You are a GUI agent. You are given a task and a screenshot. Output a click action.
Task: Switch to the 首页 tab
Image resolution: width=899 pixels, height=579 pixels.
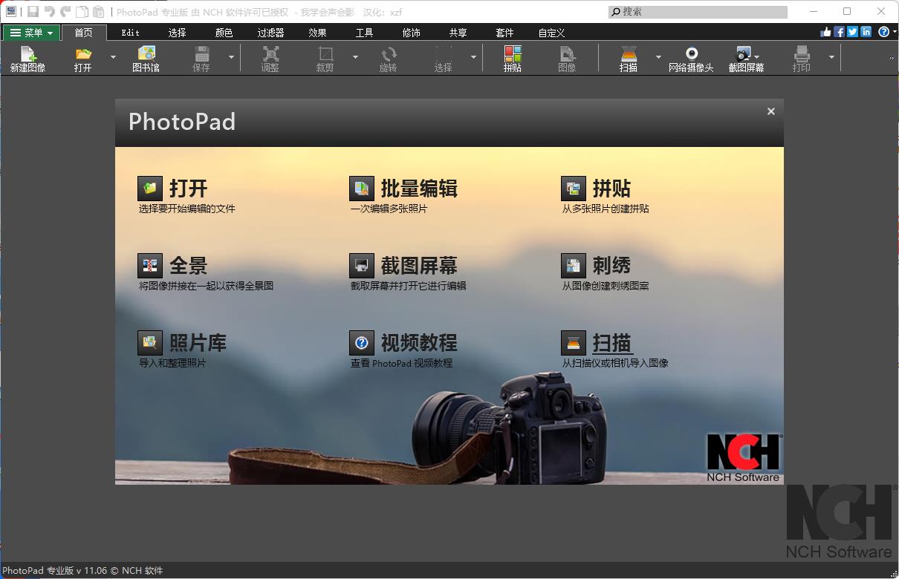pos(84,33)
